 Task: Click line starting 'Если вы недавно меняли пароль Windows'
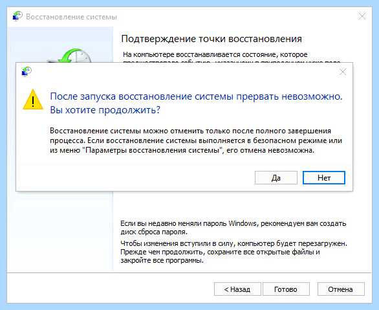click(233, 223)
